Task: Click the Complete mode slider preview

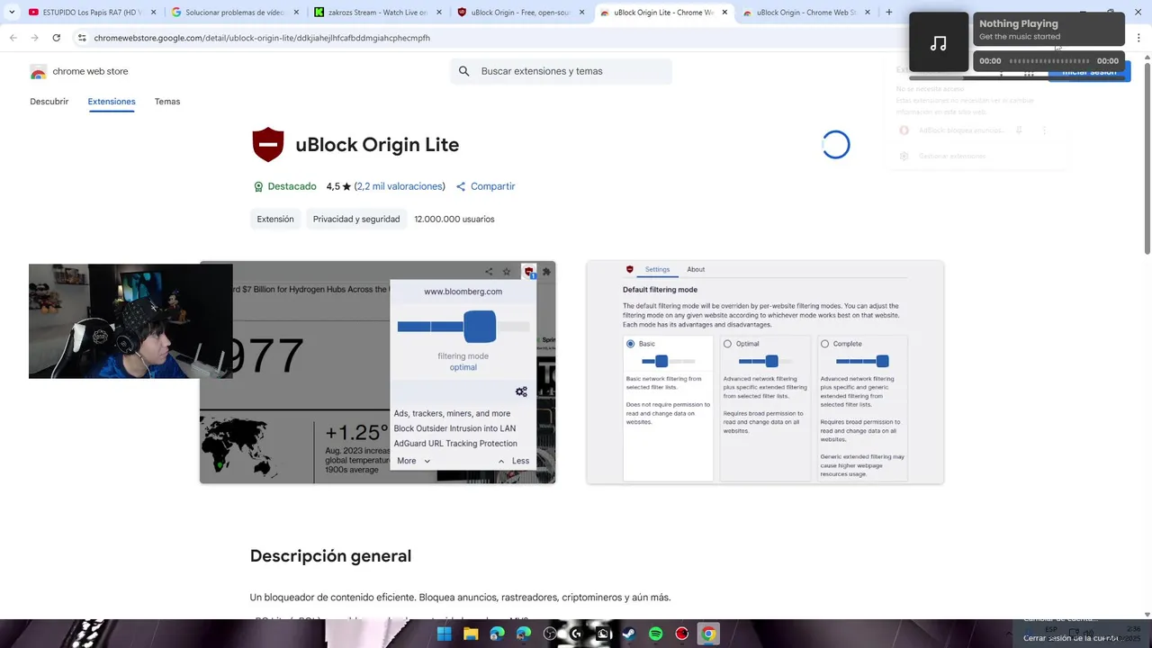Action: [863, 361]
